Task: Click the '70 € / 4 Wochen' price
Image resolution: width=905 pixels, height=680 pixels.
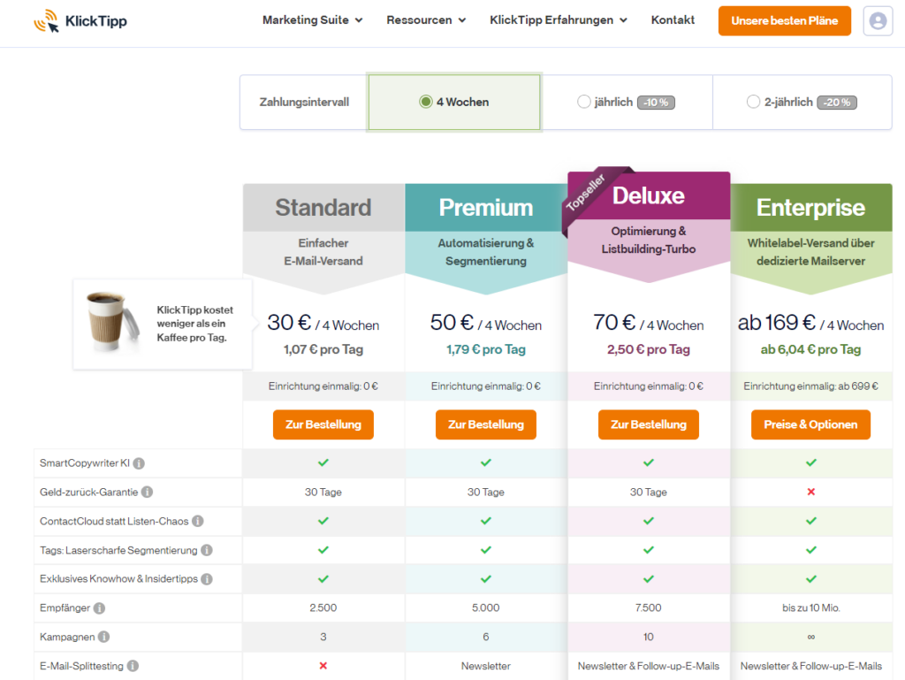Action: 649,323
